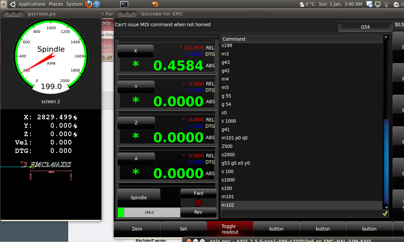Click the blue clock tray icon
Viewport: 404px width, 242px height.
369,4
